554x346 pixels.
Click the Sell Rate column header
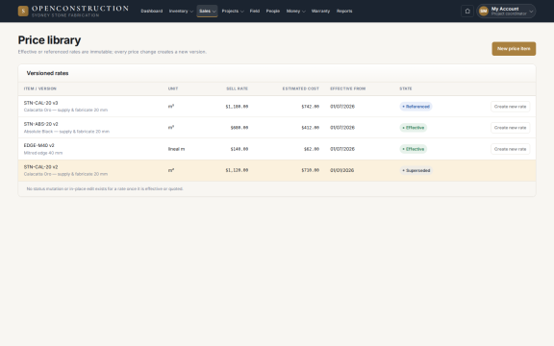click(237, 88)
